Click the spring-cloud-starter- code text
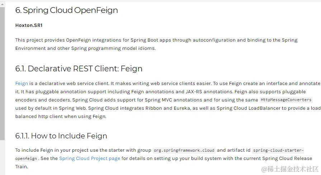 pos(278,151)
